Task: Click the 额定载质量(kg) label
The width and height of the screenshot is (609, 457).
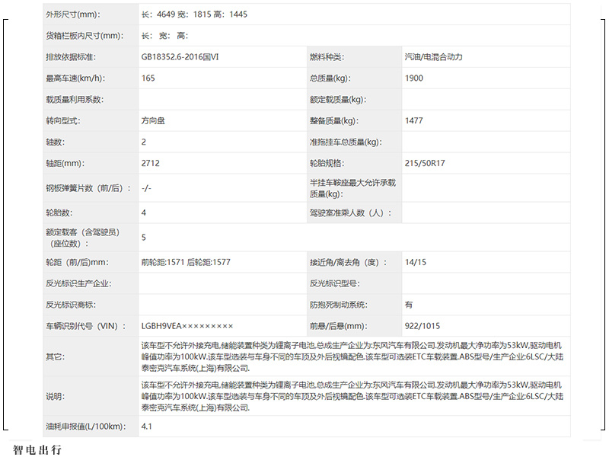Action: click(338, 100)
